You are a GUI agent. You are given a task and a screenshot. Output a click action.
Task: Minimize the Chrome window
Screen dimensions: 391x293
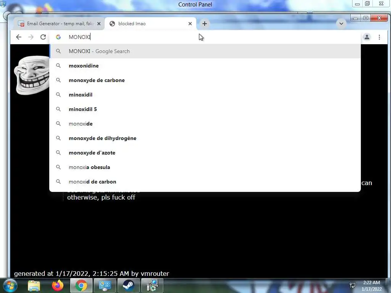(x=355, y=18)
